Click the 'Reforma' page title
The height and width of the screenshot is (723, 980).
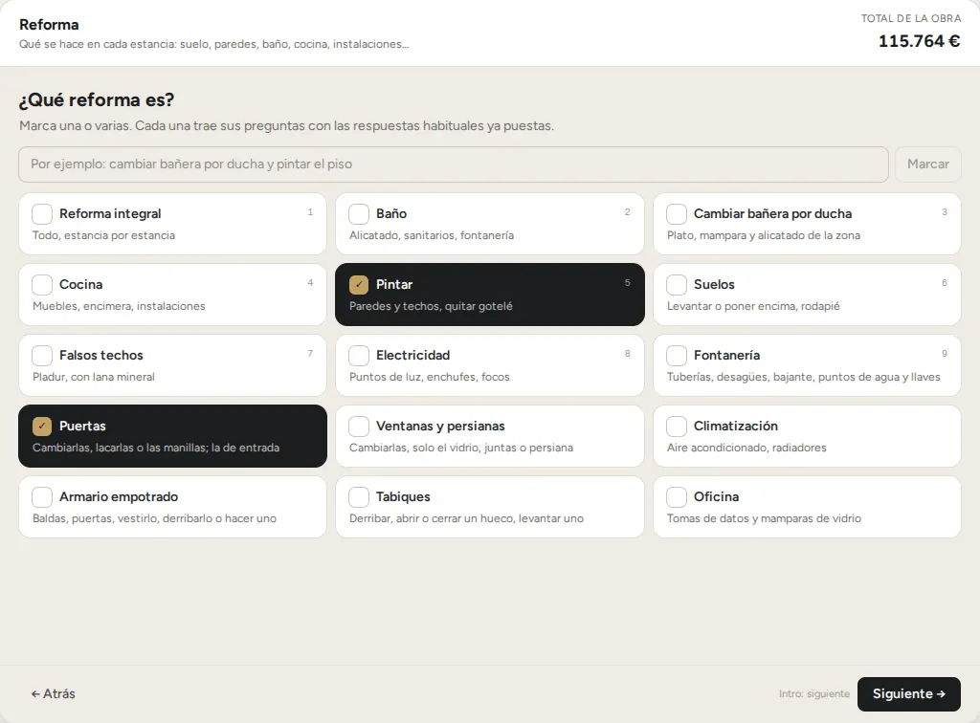[x=49, y=24]
